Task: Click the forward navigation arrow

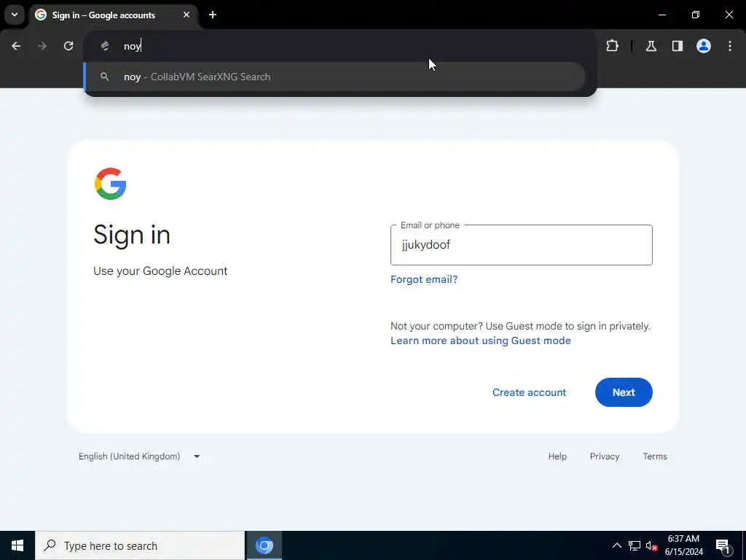Action: point(42,46)
